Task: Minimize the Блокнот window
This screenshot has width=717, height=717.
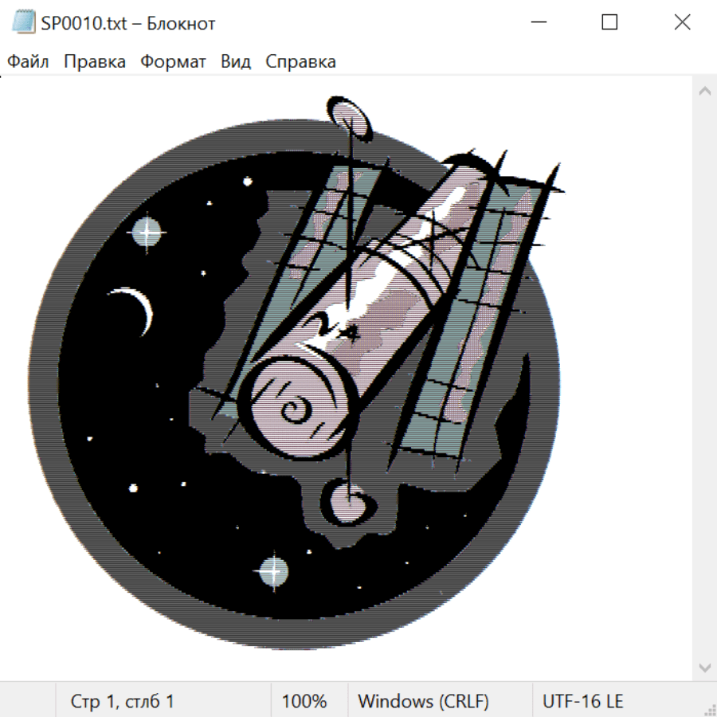Action: coord(536,23)
